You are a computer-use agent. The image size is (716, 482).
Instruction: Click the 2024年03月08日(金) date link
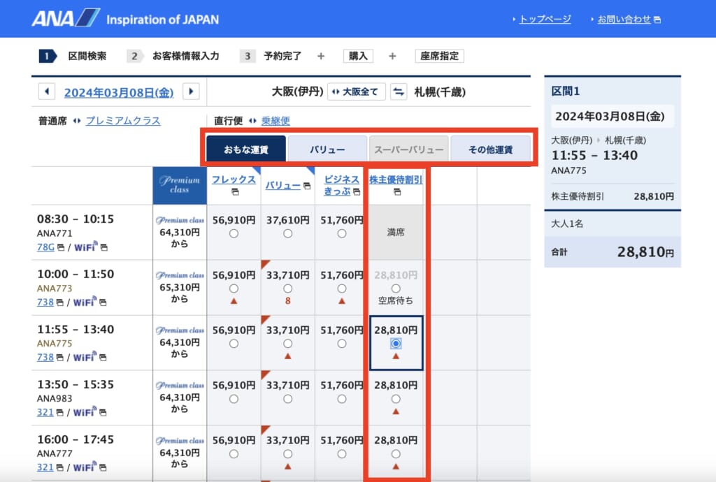click(119, 92)
